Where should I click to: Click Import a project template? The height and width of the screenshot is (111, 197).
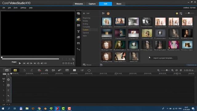point(163,58)
